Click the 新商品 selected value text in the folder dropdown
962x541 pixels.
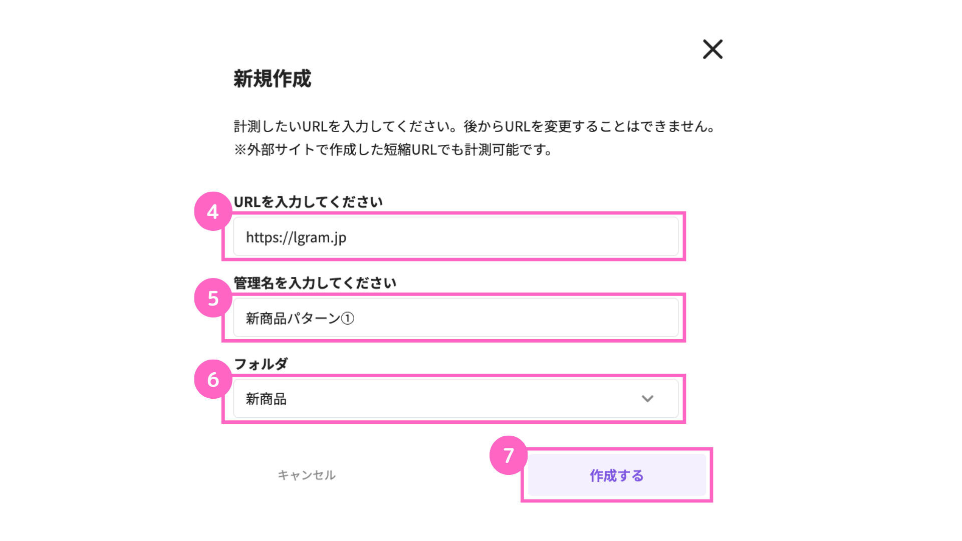pyautogui.click(x=266, y=399)
